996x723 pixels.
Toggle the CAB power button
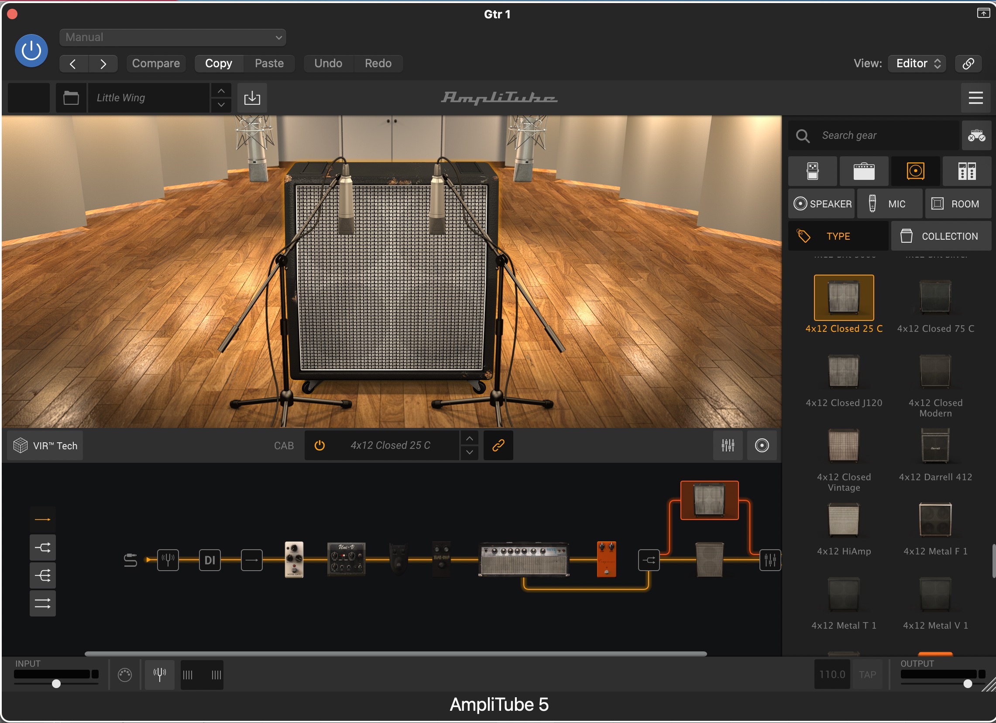point(319,445)
